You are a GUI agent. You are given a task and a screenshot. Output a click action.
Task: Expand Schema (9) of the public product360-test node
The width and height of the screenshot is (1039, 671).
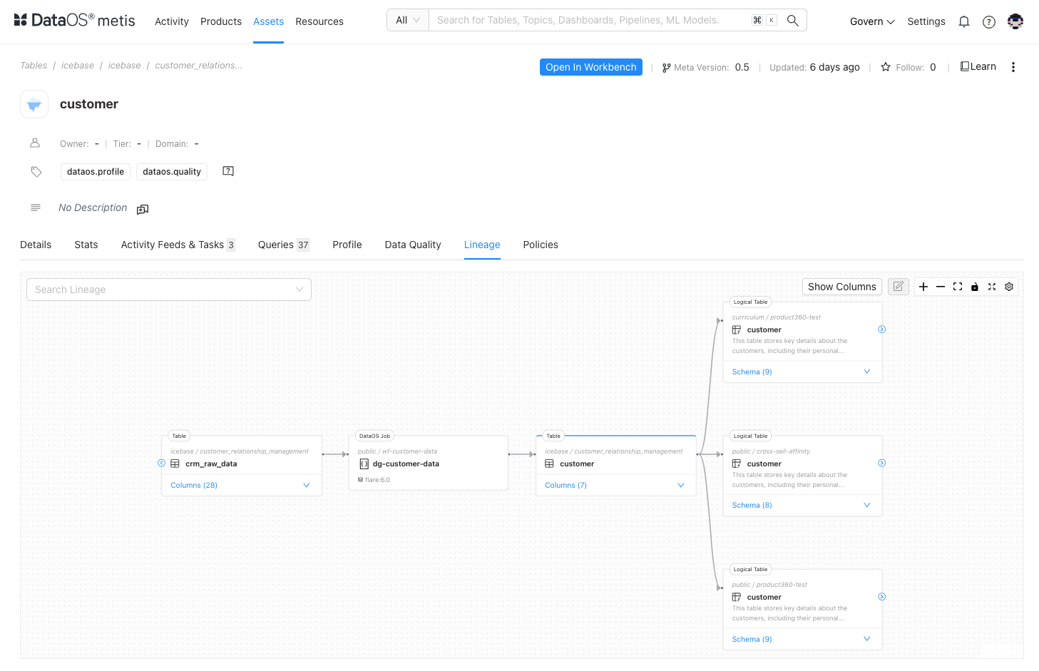point(802,640)
